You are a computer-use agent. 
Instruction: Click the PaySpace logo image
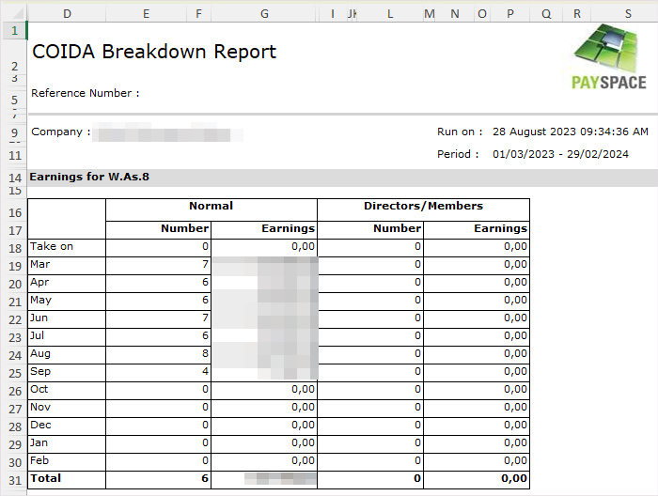point(609,56)
